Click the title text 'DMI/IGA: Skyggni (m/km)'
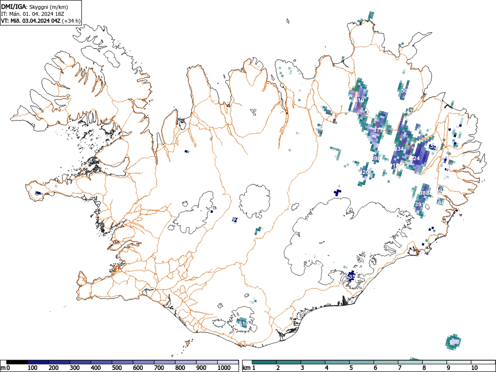The image size is (496, 372). 35,6
